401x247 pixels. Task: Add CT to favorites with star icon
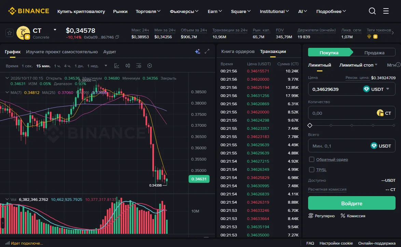(x=10, y=33)
